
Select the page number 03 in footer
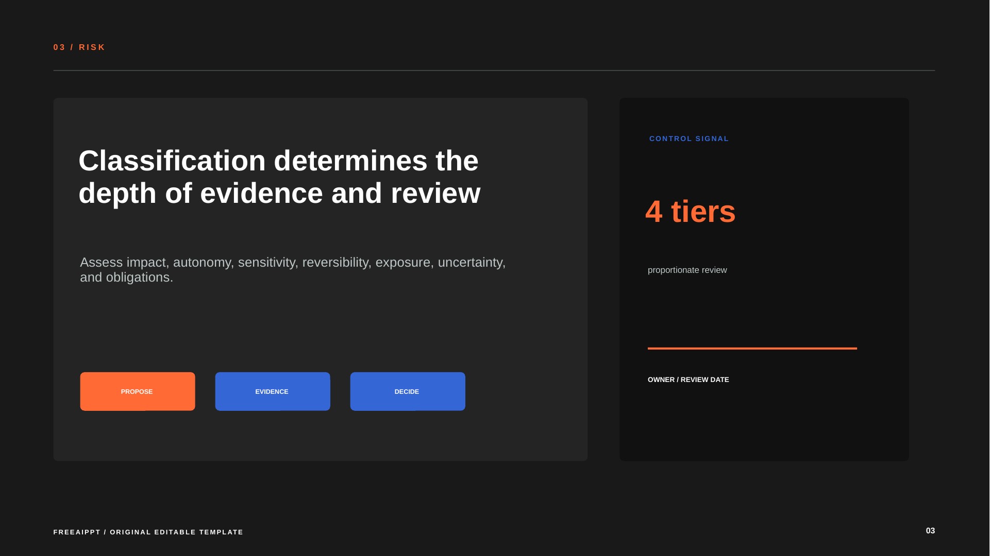pos(930,531)
